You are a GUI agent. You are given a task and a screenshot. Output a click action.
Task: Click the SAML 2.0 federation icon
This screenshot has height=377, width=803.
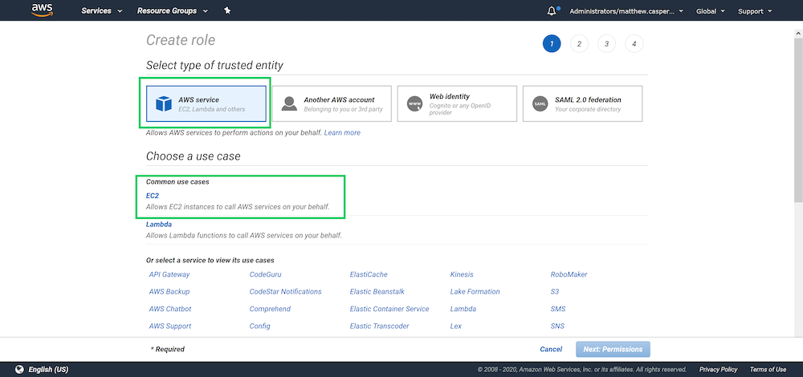(540, 104)
